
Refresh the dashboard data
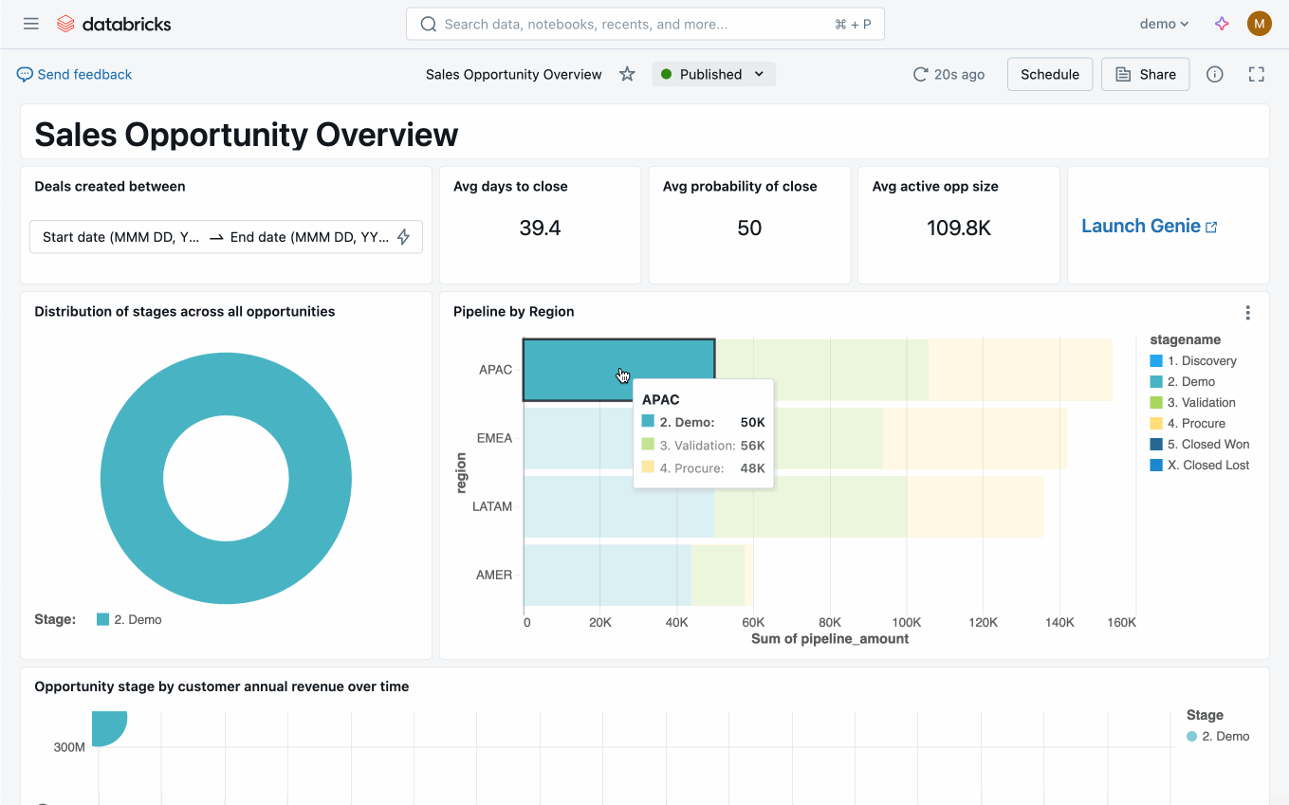tap(919, 74)
